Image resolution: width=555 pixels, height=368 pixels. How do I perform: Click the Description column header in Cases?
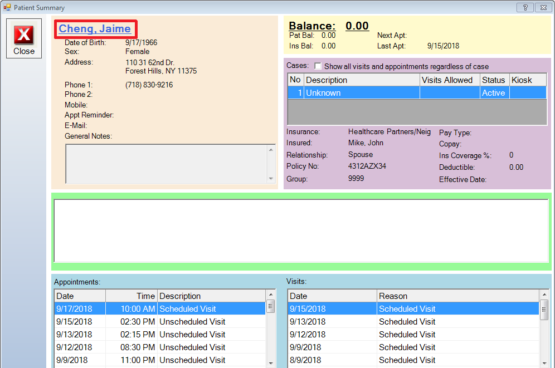click(362, 80)
